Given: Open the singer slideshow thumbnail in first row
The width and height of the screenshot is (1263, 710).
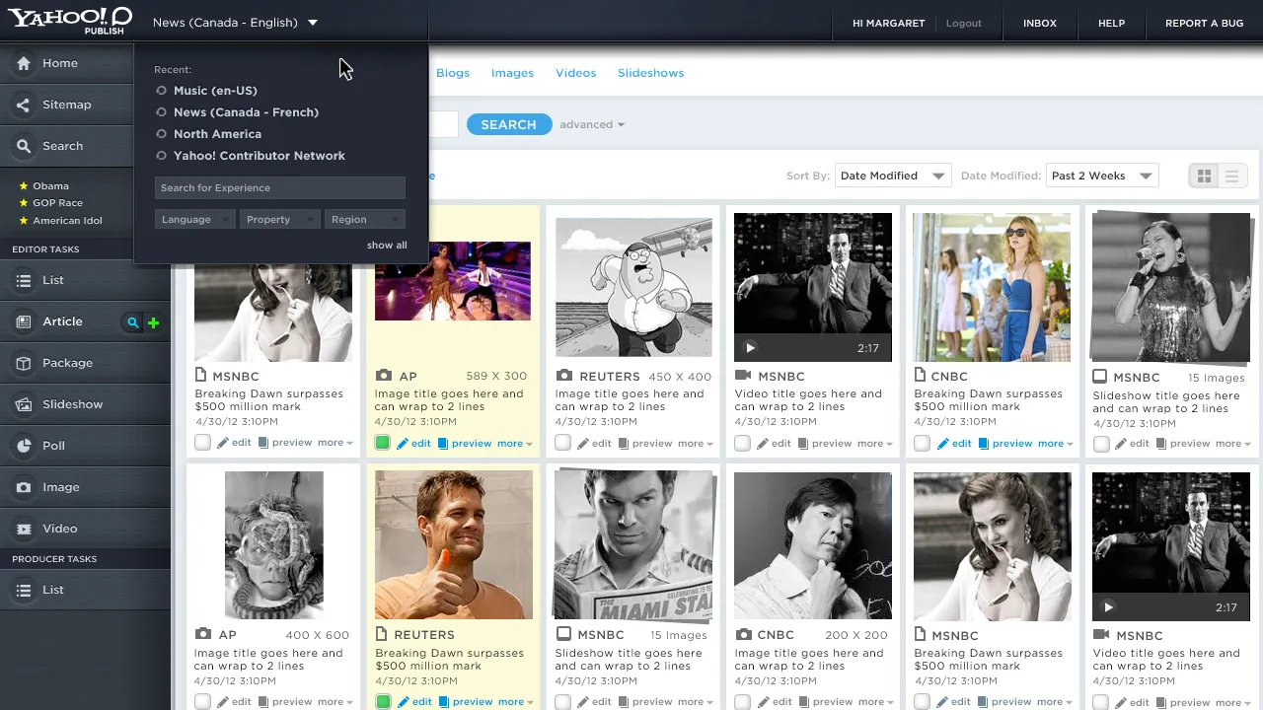Looking at the screenshot, I should coord(1170,287).
